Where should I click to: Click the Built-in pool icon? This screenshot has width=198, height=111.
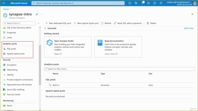[50, 85]
